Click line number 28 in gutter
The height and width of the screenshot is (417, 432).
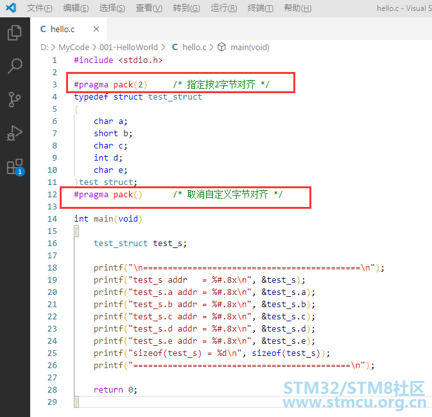53,390
